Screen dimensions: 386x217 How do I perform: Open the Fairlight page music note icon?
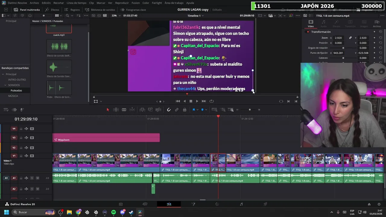[241, 204]
